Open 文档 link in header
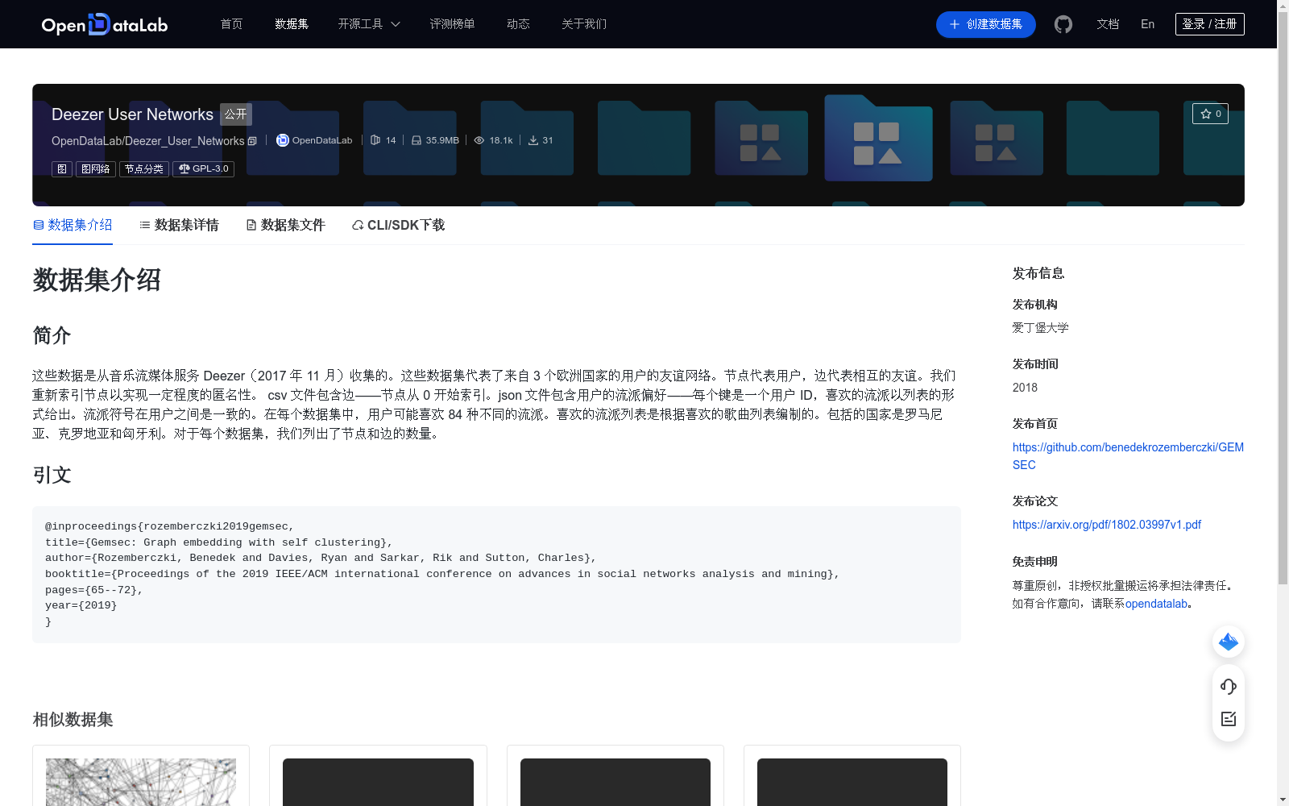Screen dimensions: 1289x806 (1108, 24)
